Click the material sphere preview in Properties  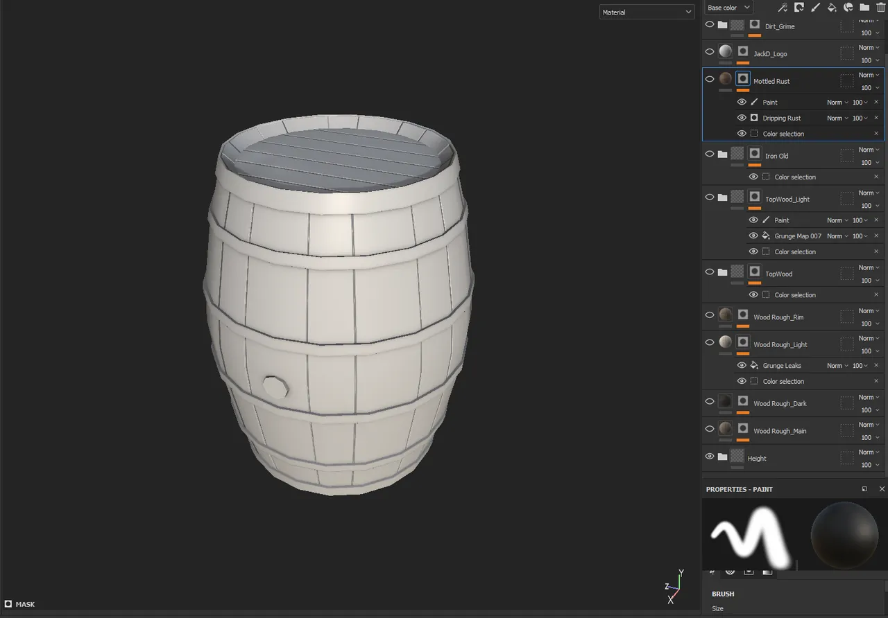pyautogui.click(x=844, y=535)
